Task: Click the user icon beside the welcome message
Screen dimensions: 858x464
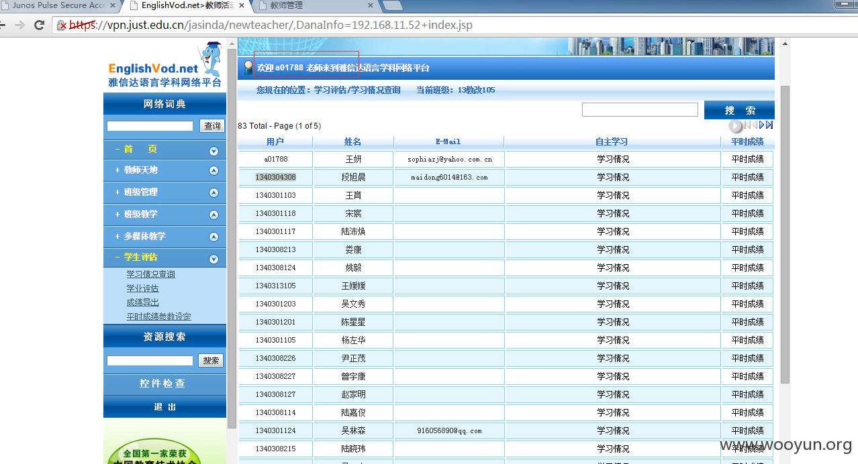Action: pos(248,68)
